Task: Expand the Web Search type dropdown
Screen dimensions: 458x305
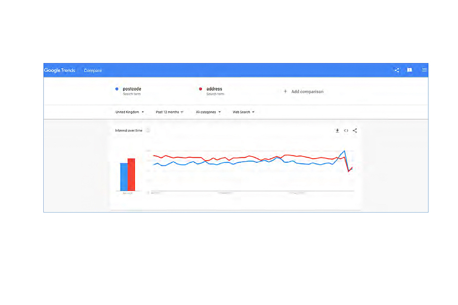Action: [x=243, y=112]
